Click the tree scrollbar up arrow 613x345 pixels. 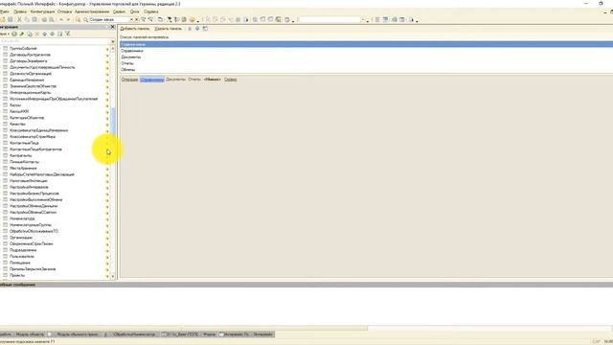point(113,49)
